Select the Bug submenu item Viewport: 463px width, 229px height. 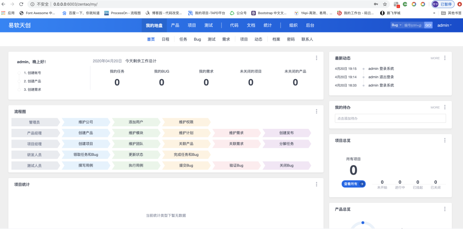pos(198,39)
